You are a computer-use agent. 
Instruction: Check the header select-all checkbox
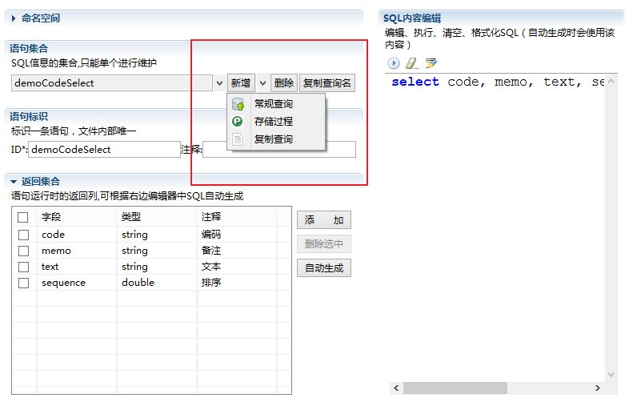23,217
